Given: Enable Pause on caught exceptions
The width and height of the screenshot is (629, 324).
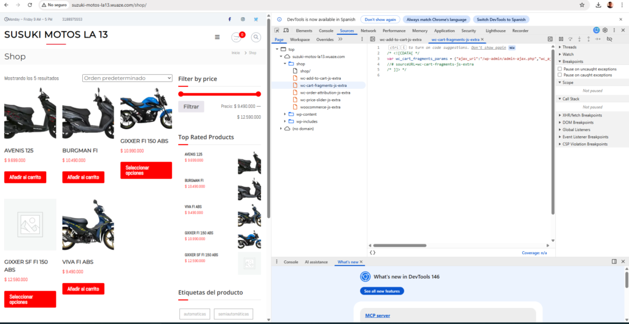Looking at the screenshot, I should [x=560, y=75].
